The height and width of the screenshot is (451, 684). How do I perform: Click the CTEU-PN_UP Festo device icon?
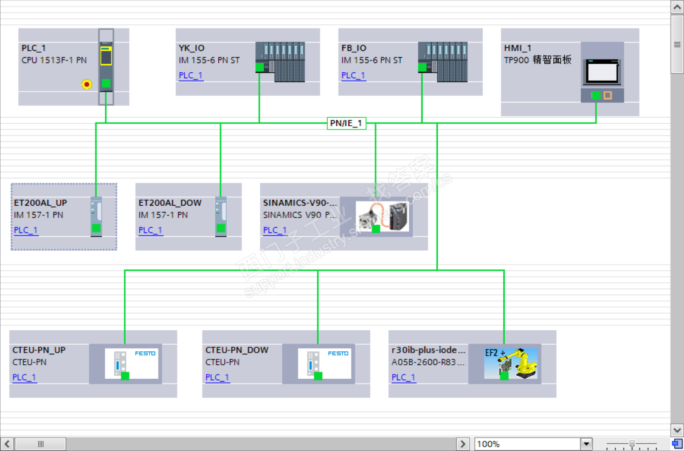pos(131,364)
